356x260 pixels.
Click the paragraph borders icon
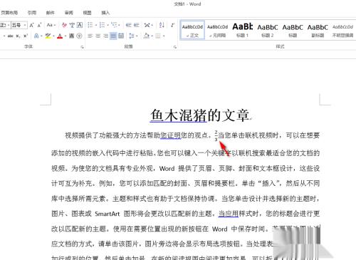[x=158, y=36]
